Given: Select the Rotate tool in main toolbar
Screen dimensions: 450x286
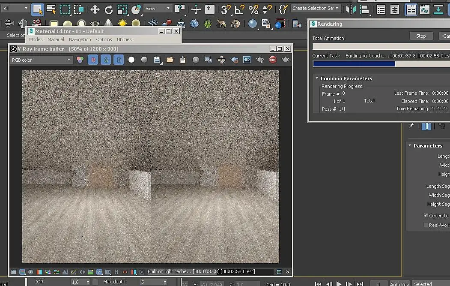Looking at the screenshot, I should tap(109, 9).
